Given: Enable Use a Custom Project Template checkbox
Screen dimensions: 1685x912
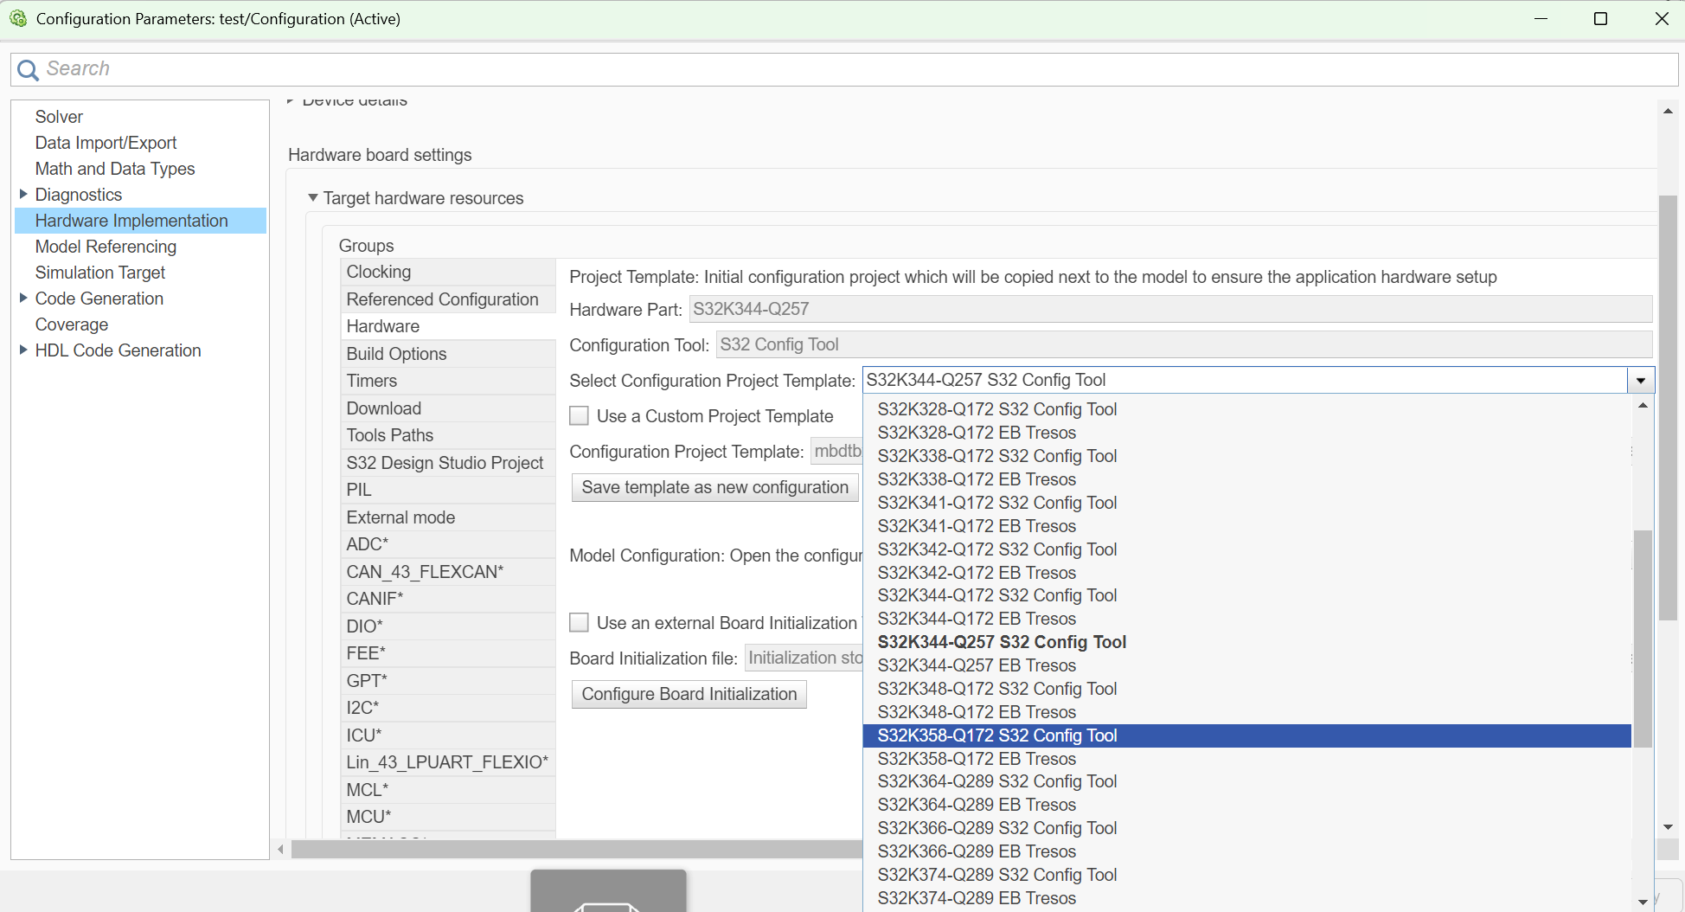Looking at the screenshot, I should (x=580, y=416).
